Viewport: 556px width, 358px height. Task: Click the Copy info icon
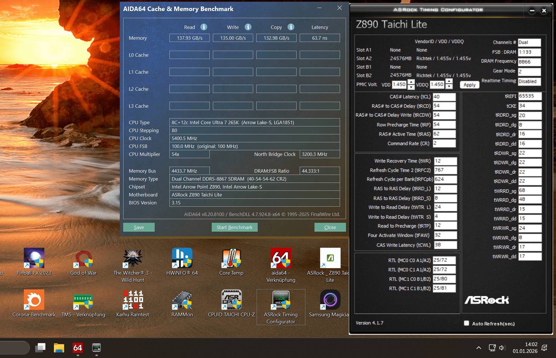pyautogui.click(x=291, y=27)
